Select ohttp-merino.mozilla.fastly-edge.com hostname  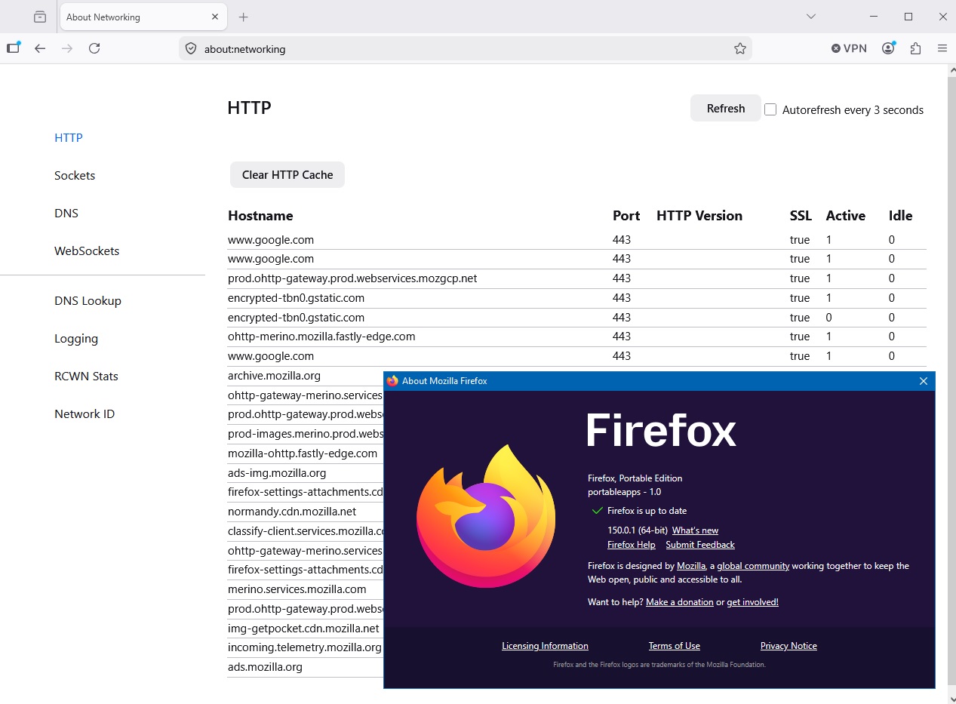(x=321, y=337)
